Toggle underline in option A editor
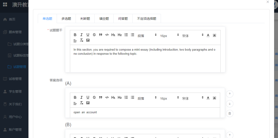 (88, 97)
